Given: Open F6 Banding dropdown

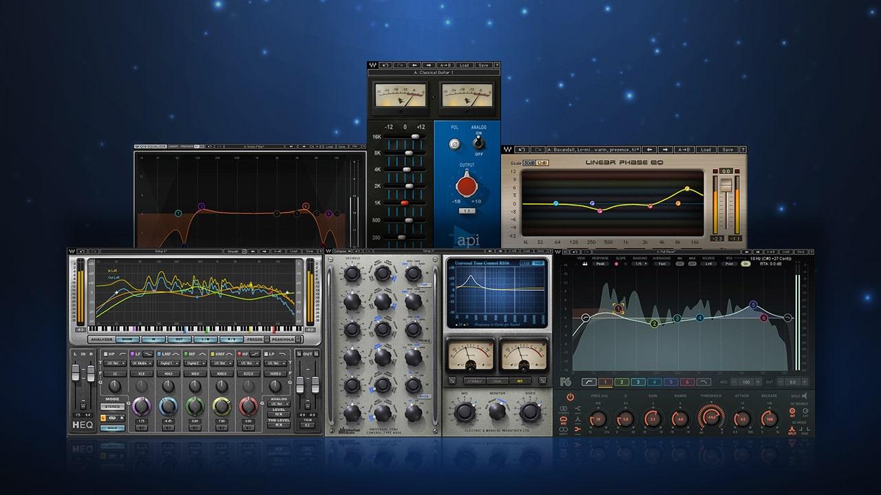Looking at the screenshot, I should coord(641,263).
